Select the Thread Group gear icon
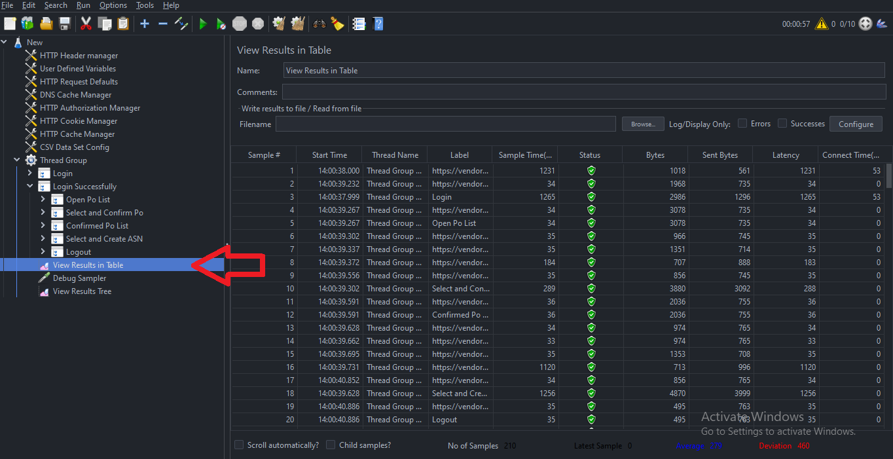893x459 pixels. point(31,160)
